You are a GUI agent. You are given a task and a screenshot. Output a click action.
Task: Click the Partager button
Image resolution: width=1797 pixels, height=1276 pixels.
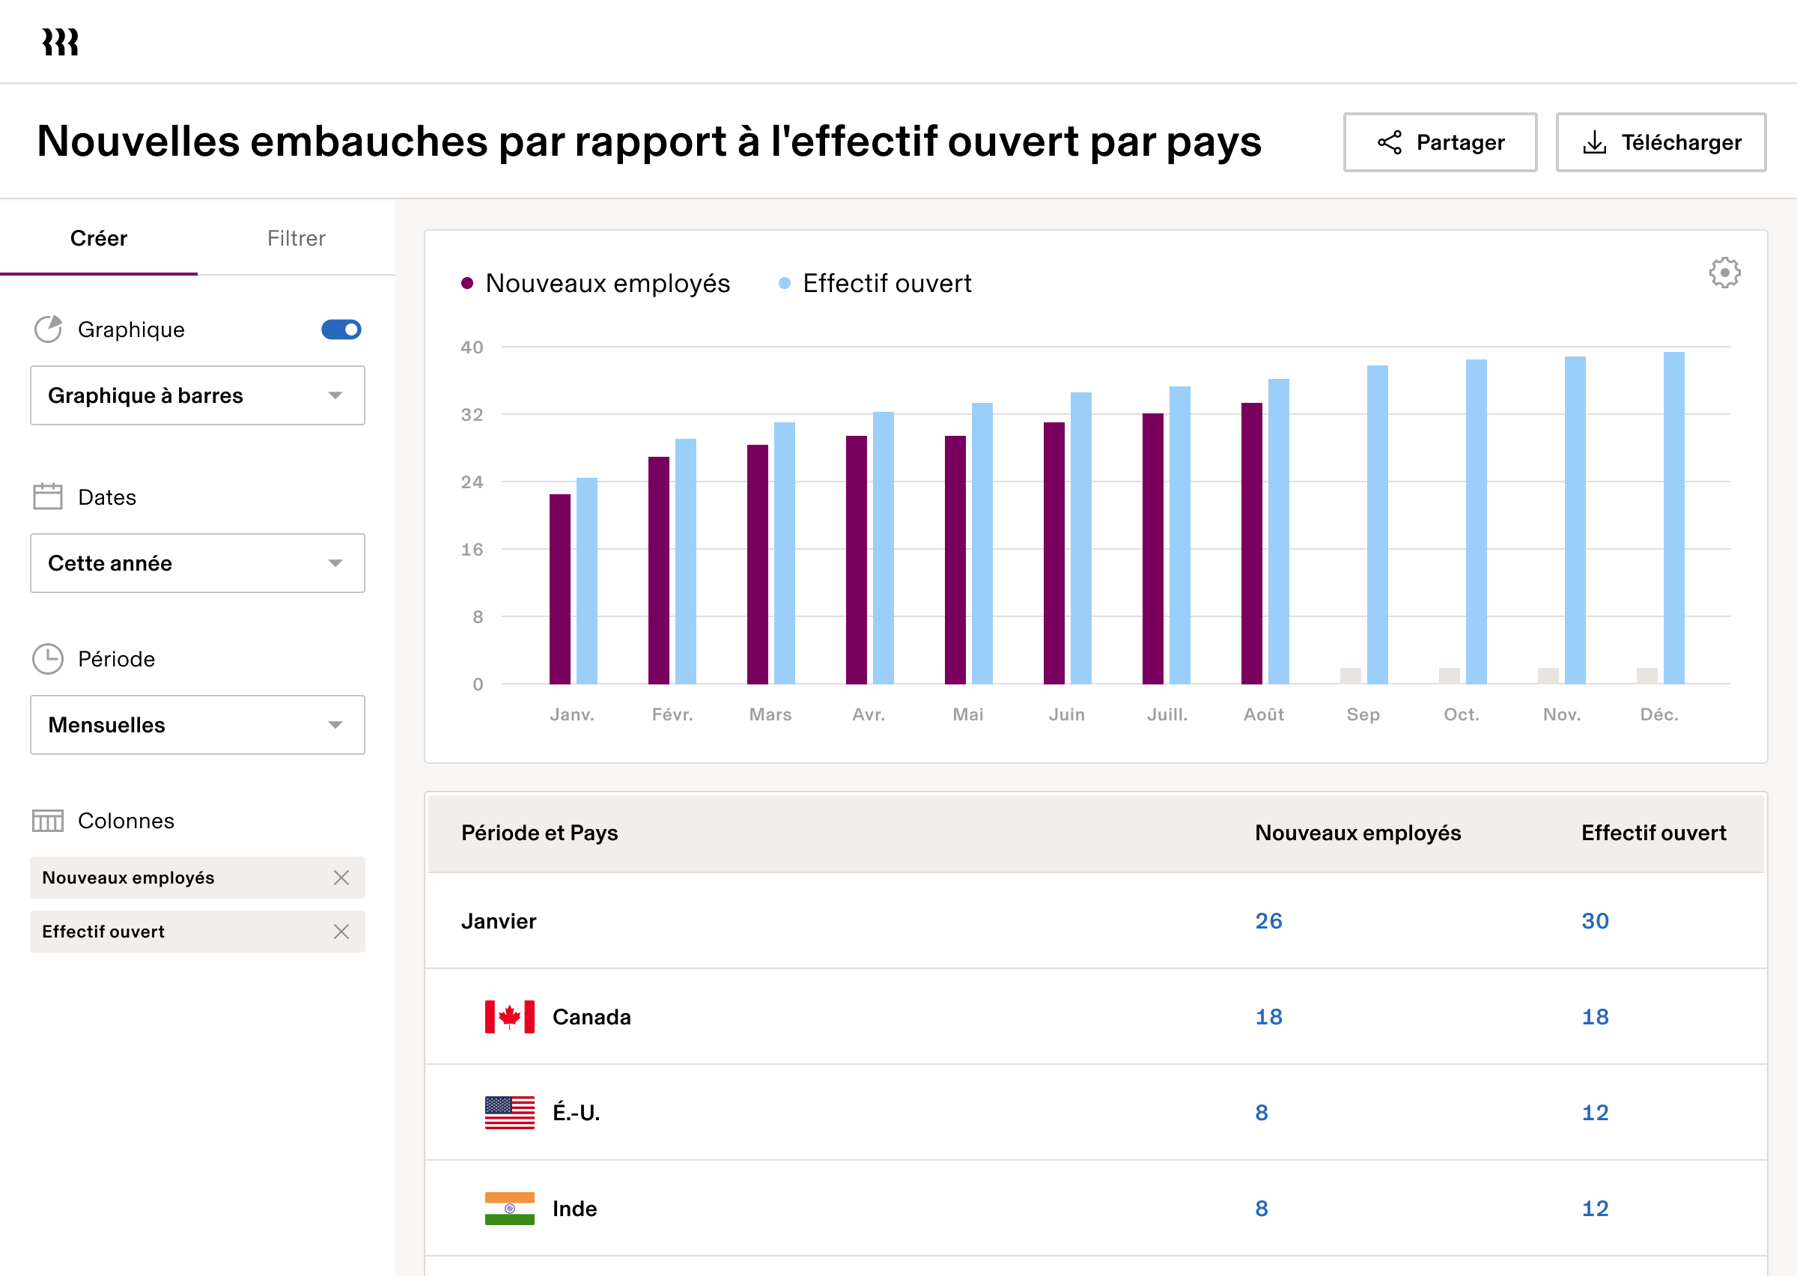(x=1440, y=142)
